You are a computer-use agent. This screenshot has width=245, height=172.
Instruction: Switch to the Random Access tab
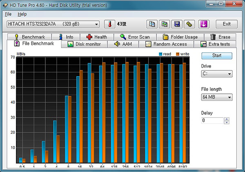point(166,44)
